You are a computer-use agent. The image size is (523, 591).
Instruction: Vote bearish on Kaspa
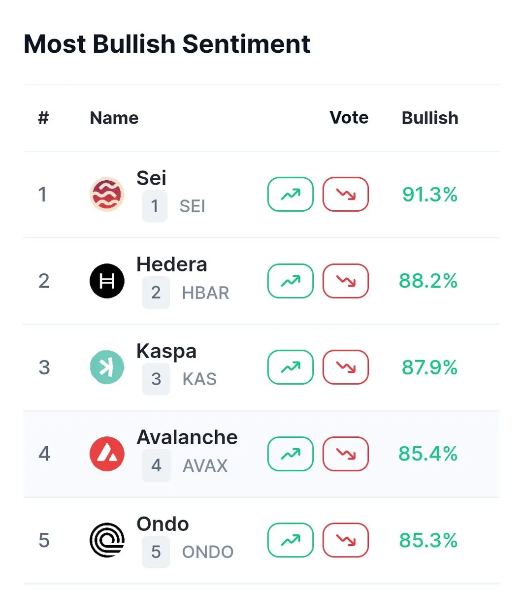(x=346, y=367)
